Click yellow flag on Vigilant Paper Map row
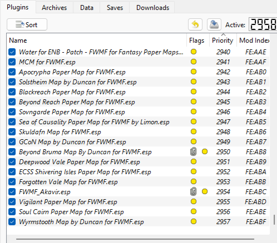 (194, 201)
